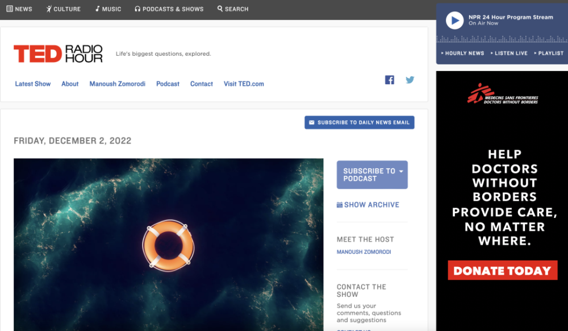
Task: Expand the Subscribe to Podcast dropdown
Action: click(x=372, y=175)
